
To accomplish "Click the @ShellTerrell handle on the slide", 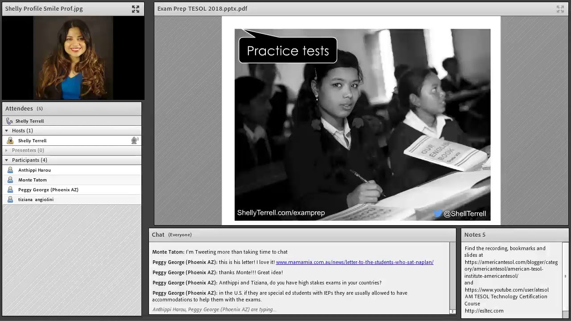I will [x=464, y=214].
